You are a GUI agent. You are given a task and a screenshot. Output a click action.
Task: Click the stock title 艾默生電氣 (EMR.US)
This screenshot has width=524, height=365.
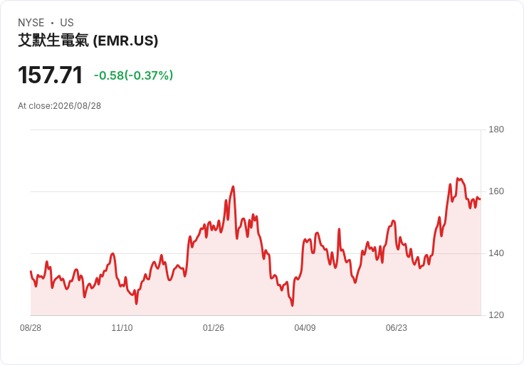88,41
